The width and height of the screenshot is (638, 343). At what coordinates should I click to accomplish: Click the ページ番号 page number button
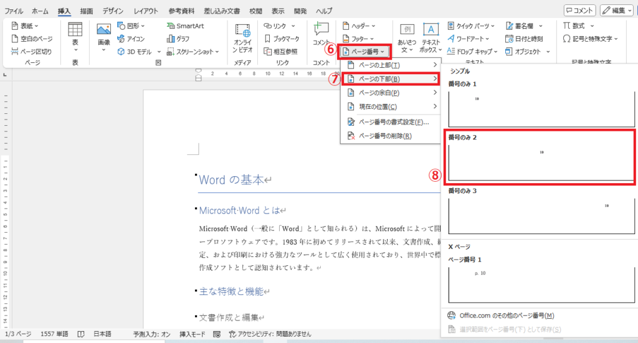tap(363, 52)
